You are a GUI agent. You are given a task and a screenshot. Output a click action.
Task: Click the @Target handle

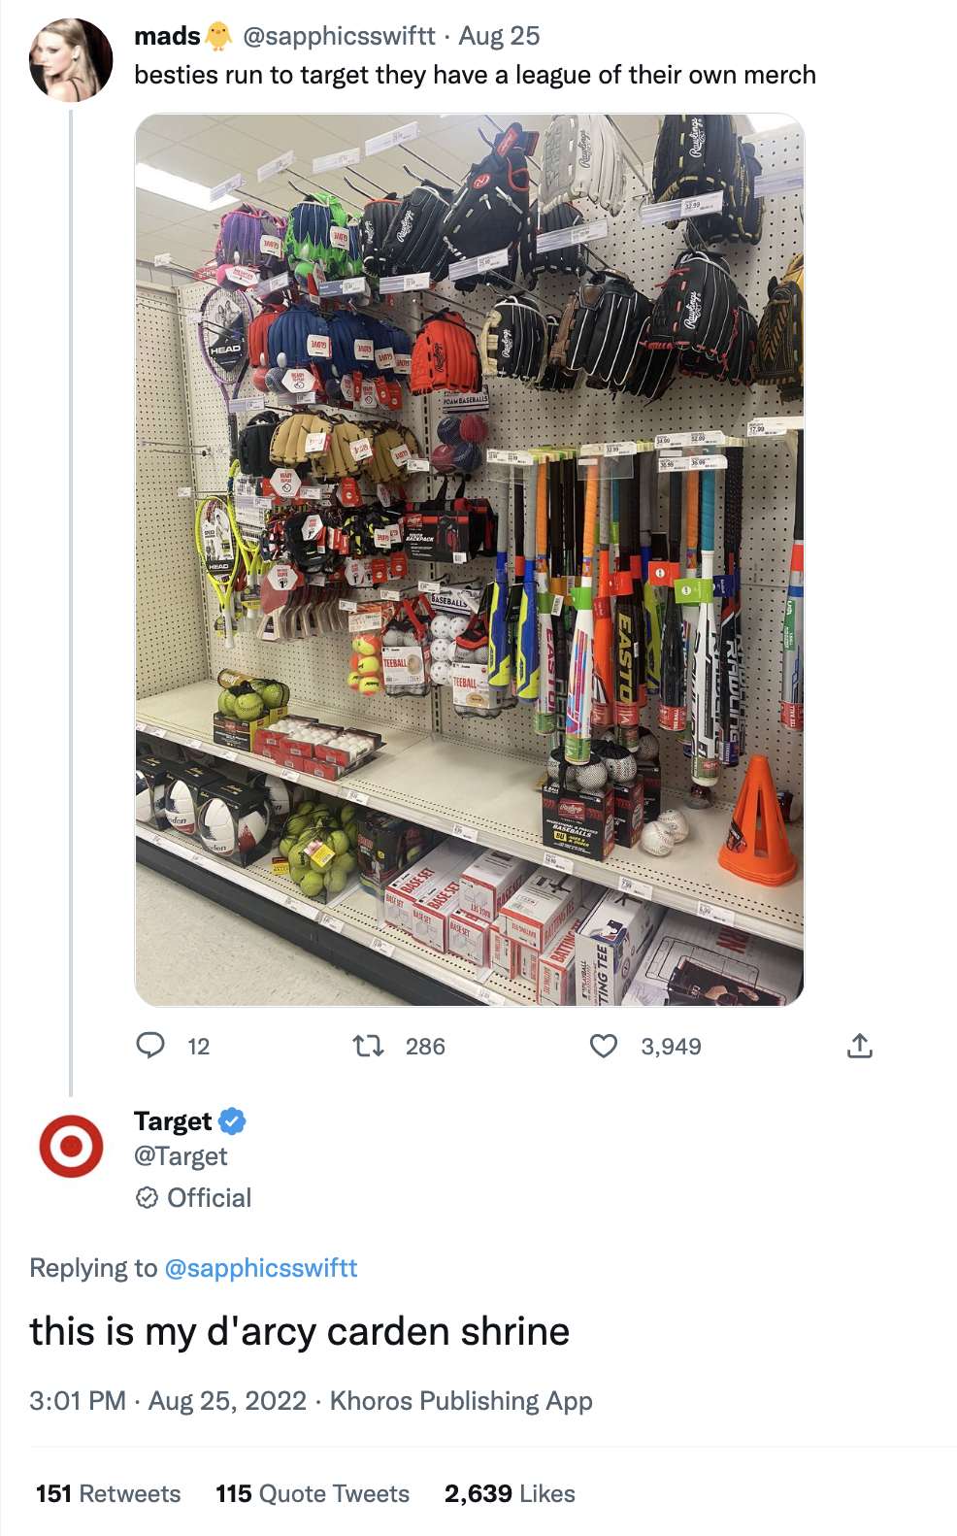point(181,1156)
